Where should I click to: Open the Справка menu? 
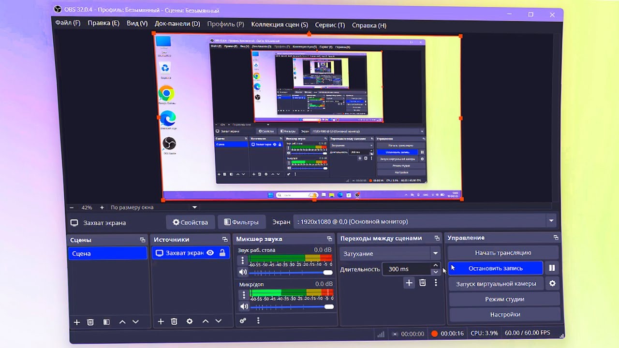(369, 26)
